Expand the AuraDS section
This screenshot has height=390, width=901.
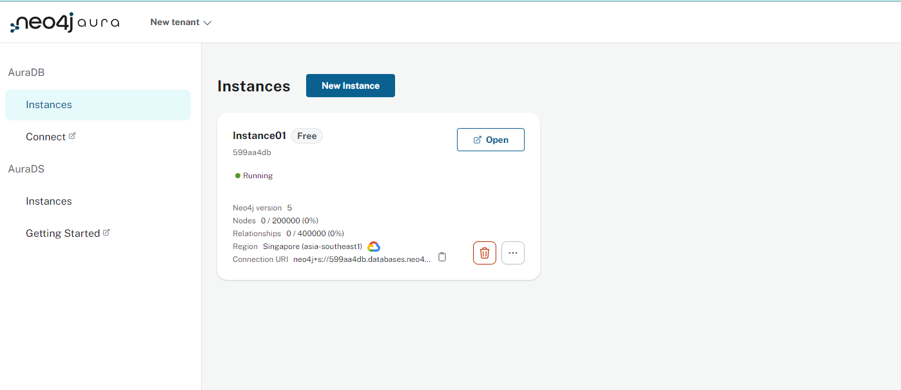26,169
